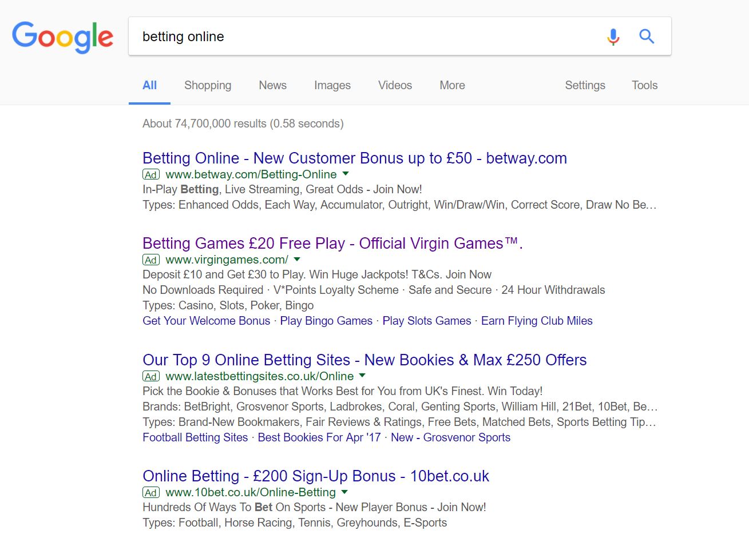Viewport: 749px width, 542px height.
Task: Click 'Types: Casino, Slots, Poker, Bingo' line
Action: point(228,305)
